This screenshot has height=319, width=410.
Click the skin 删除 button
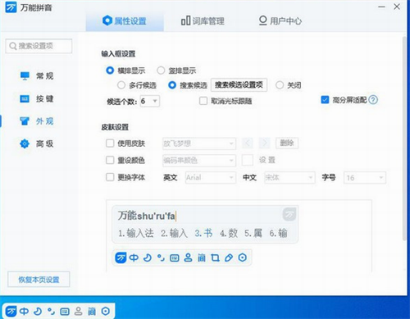tap(287, 143)
